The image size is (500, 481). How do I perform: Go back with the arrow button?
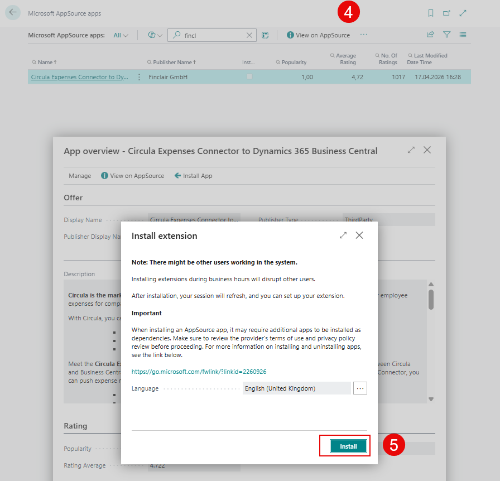coord(13,13)
